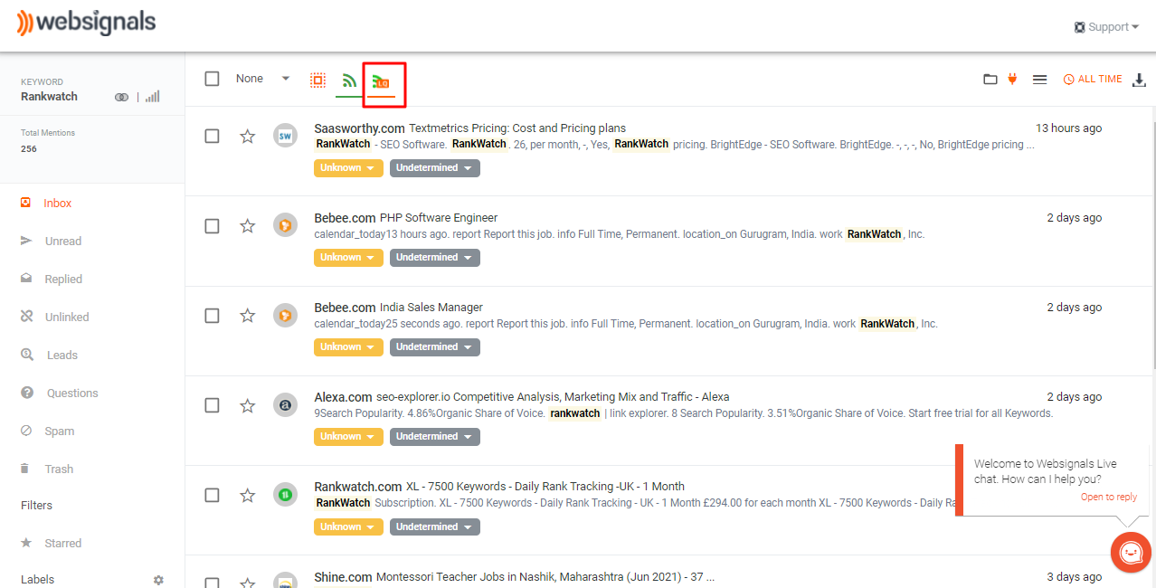Click the Websignals logo
The width and height of the screenshot is (1156, 588).
pyautogui.click(x=86, y=24)
